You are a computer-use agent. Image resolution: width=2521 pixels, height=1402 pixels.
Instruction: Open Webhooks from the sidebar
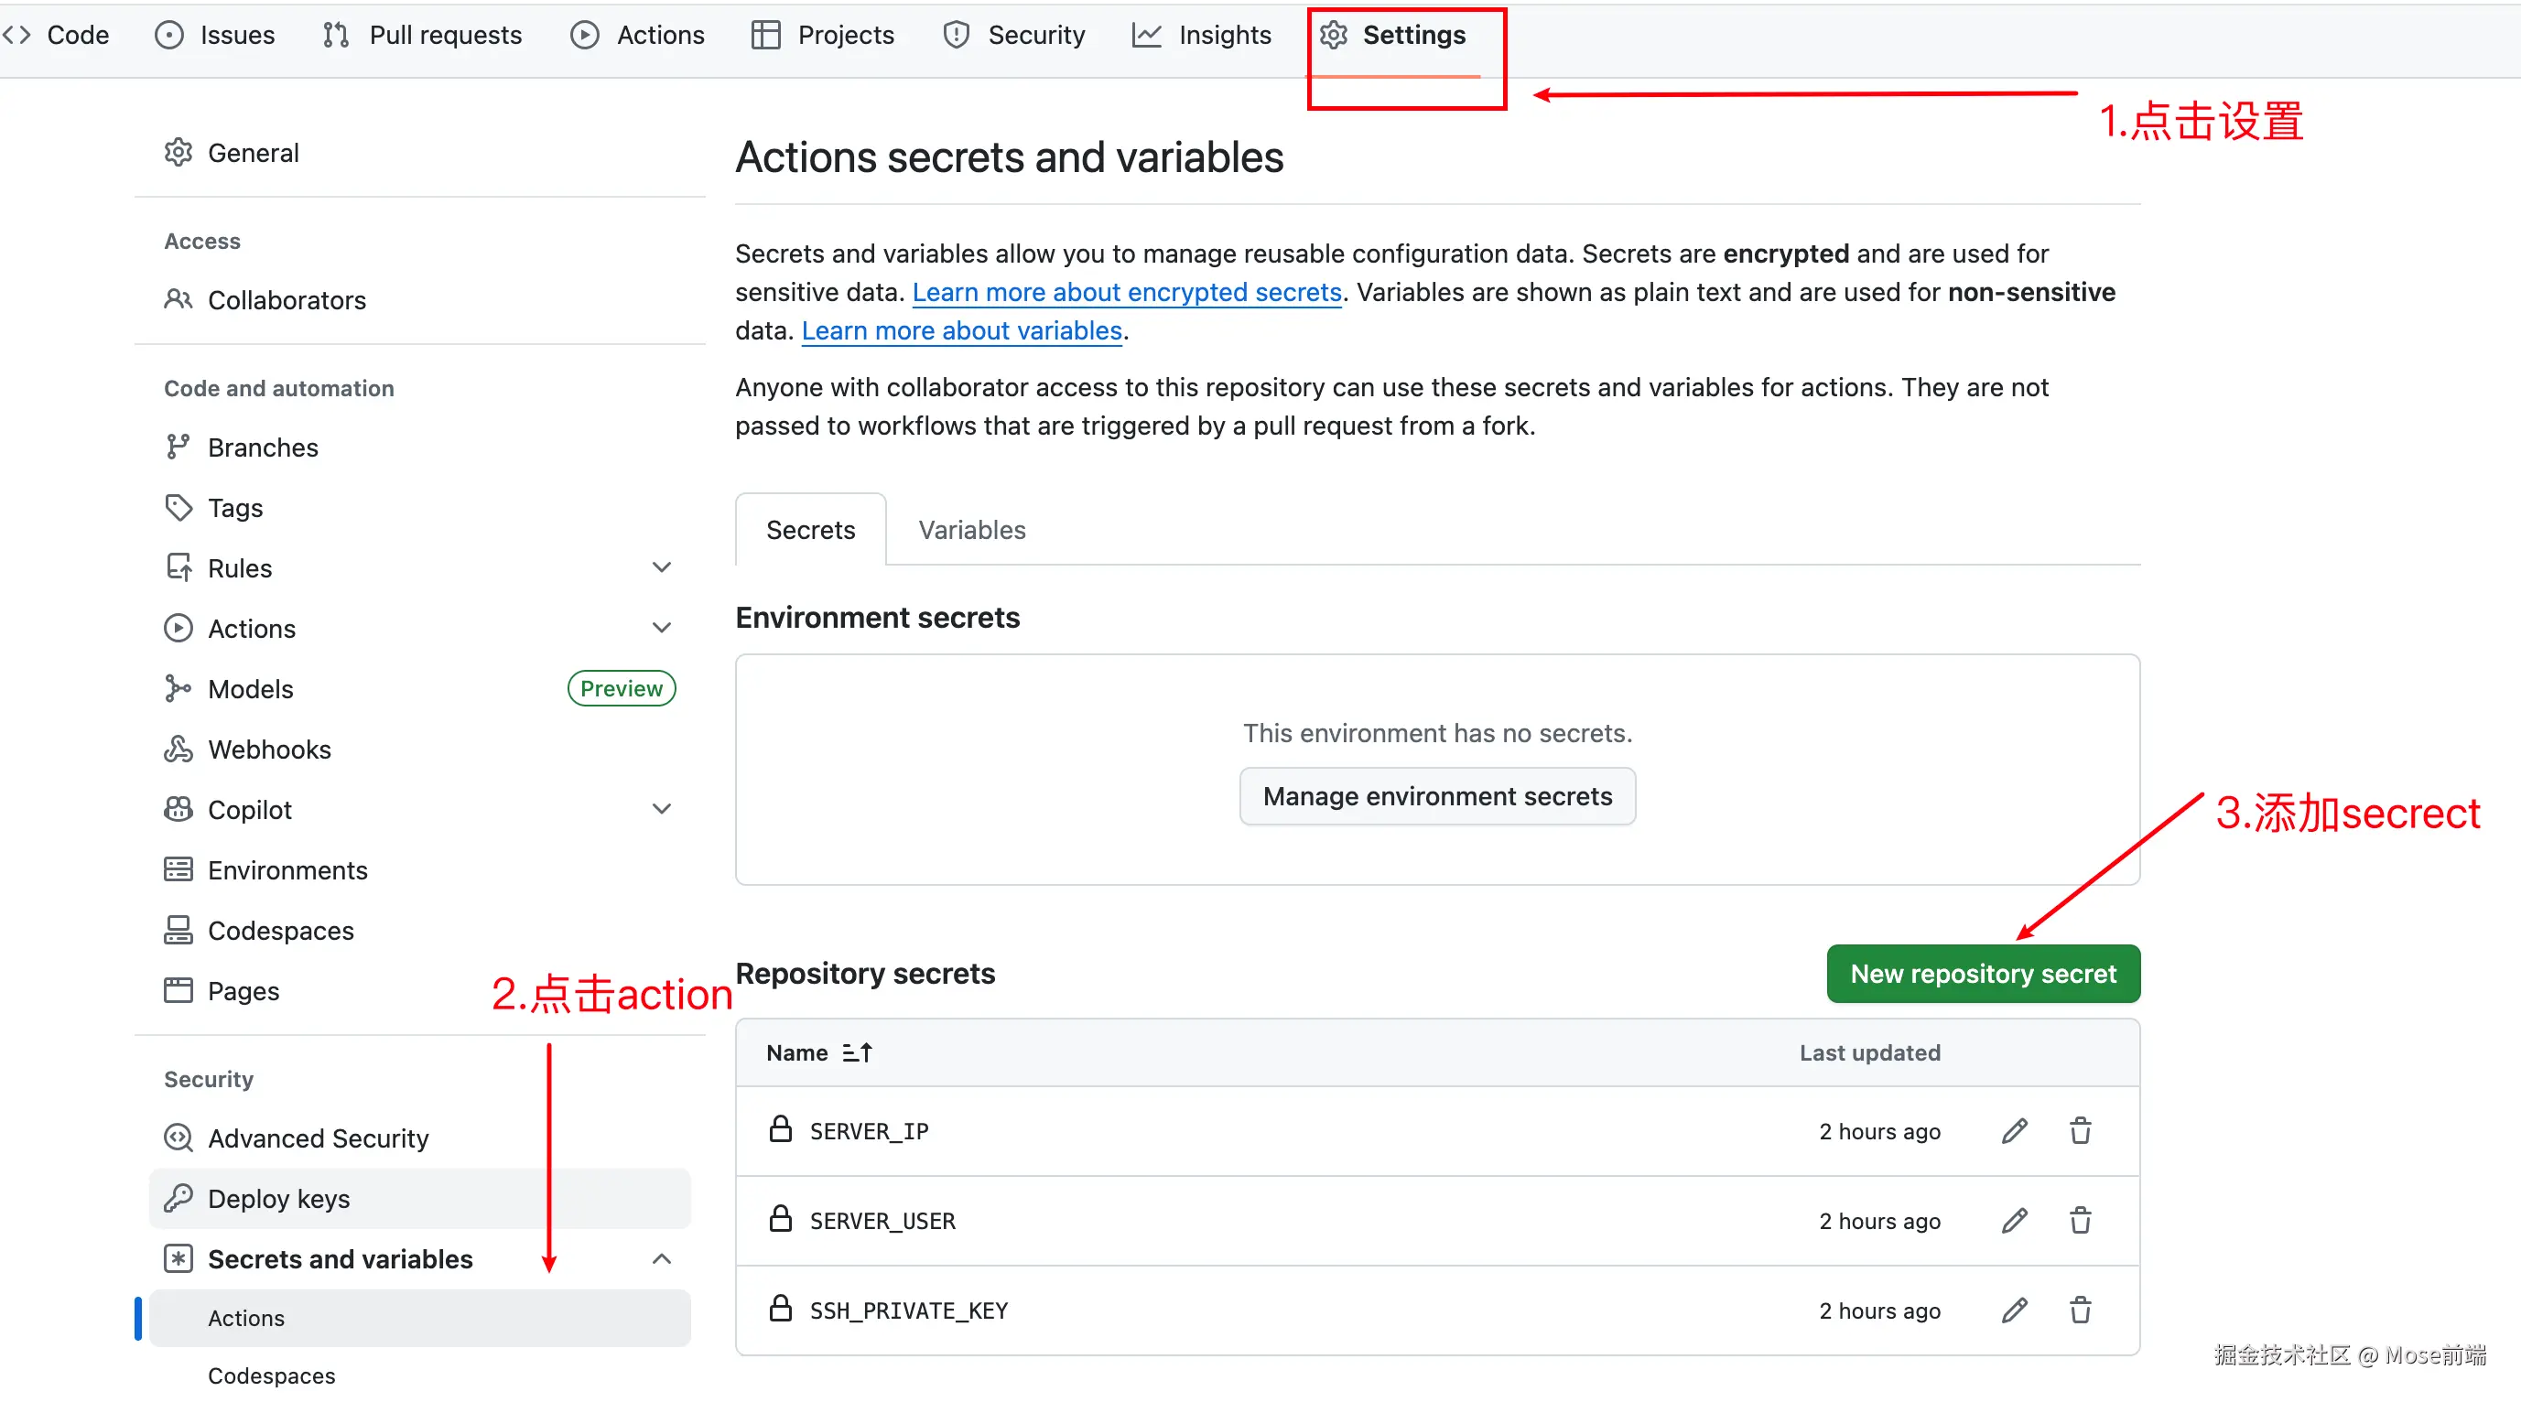point(269,750)
